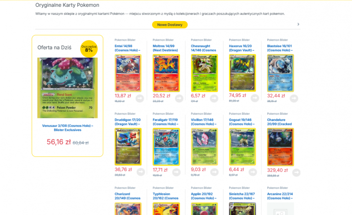Viewport: 352px width, 215px height.
Task: Click add-to-cart arrow for Entei 14/98
Action: coord(140,98)
